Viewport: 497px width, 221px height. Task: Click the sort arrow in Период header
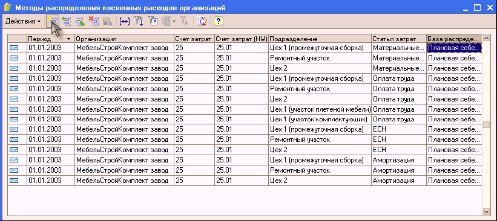point(69,39)
